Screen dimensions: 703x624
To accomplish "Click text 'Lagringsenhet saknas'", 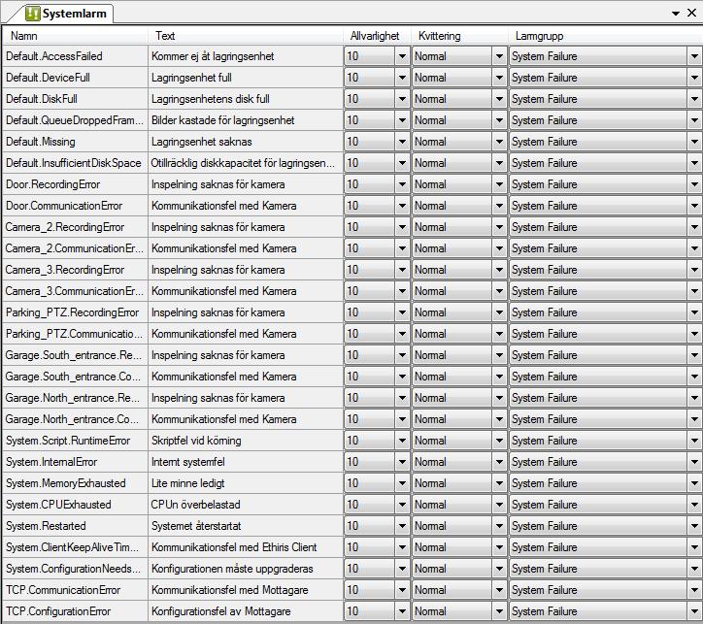I will 201,142.
